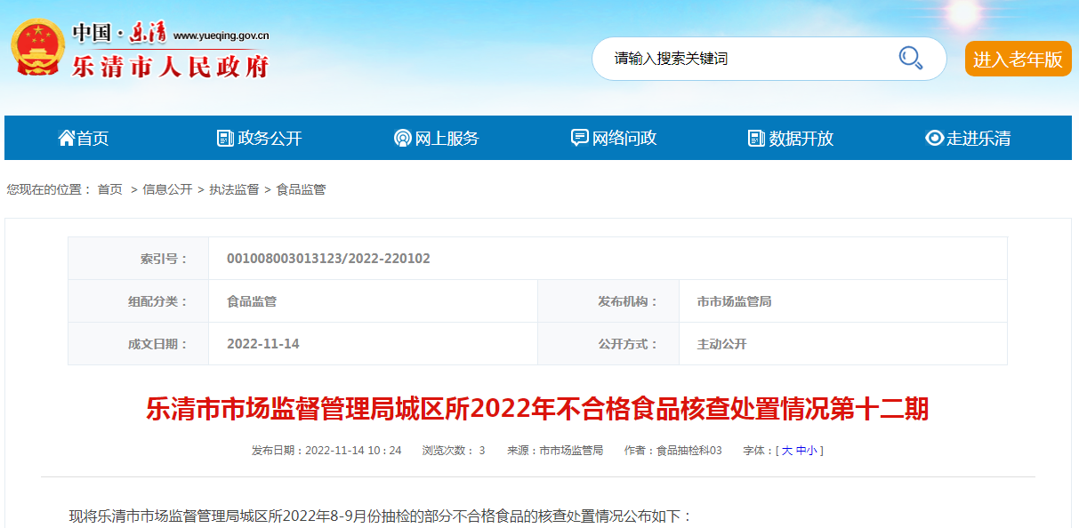Viewport: 1079px width, 528px height.
Task: Click the service icon beside 网上服务
Action: coord(402,138)
